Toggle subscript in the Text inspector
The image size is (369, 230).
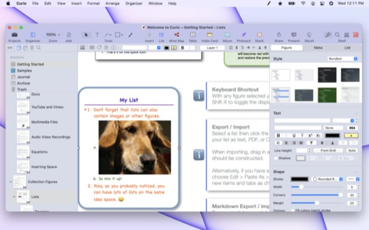(x=318, y=135)
